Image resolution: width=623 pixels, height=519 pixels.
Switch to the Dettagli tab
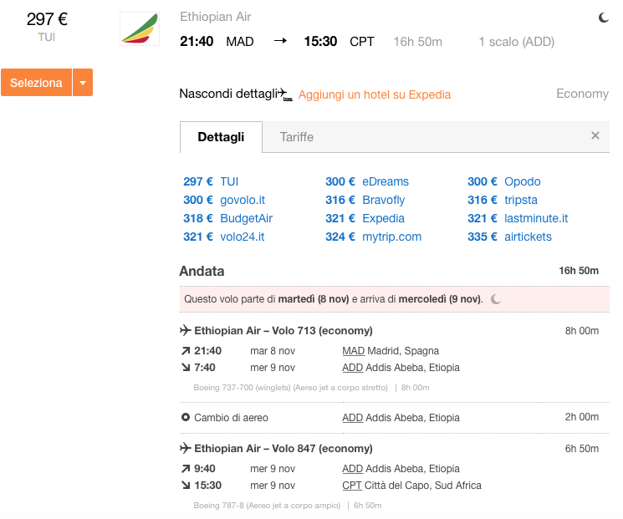[221, 137]
